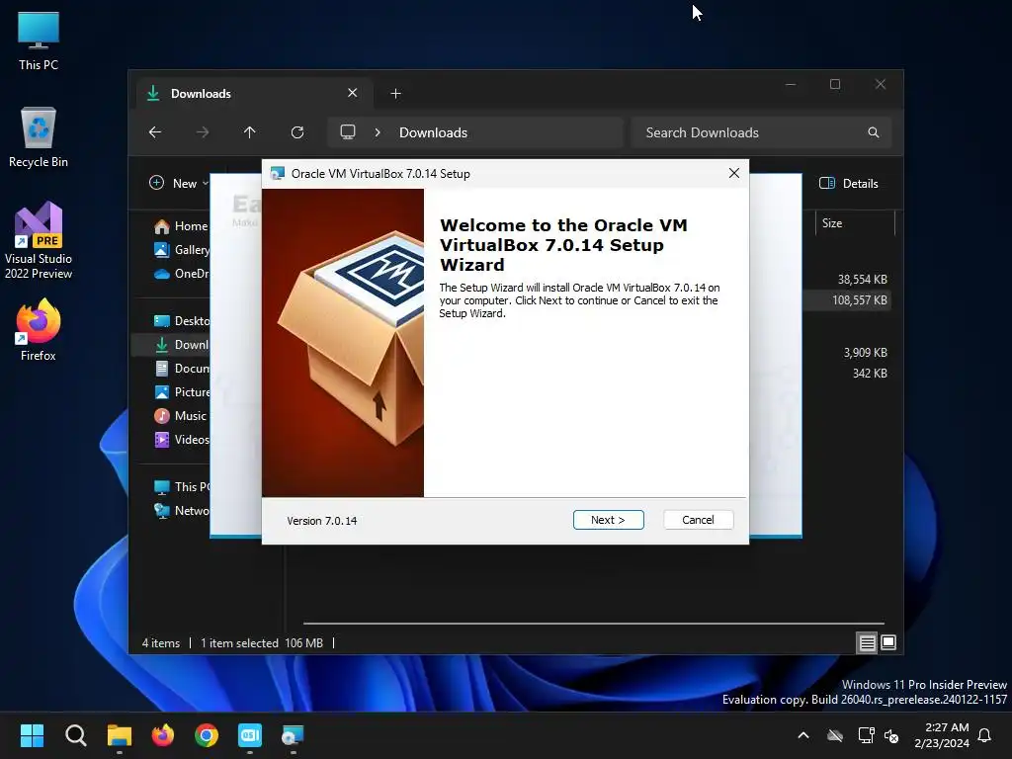Sort by the Size column header
The height and width of the screenshot is (759, 1012).
pos(854,223)
